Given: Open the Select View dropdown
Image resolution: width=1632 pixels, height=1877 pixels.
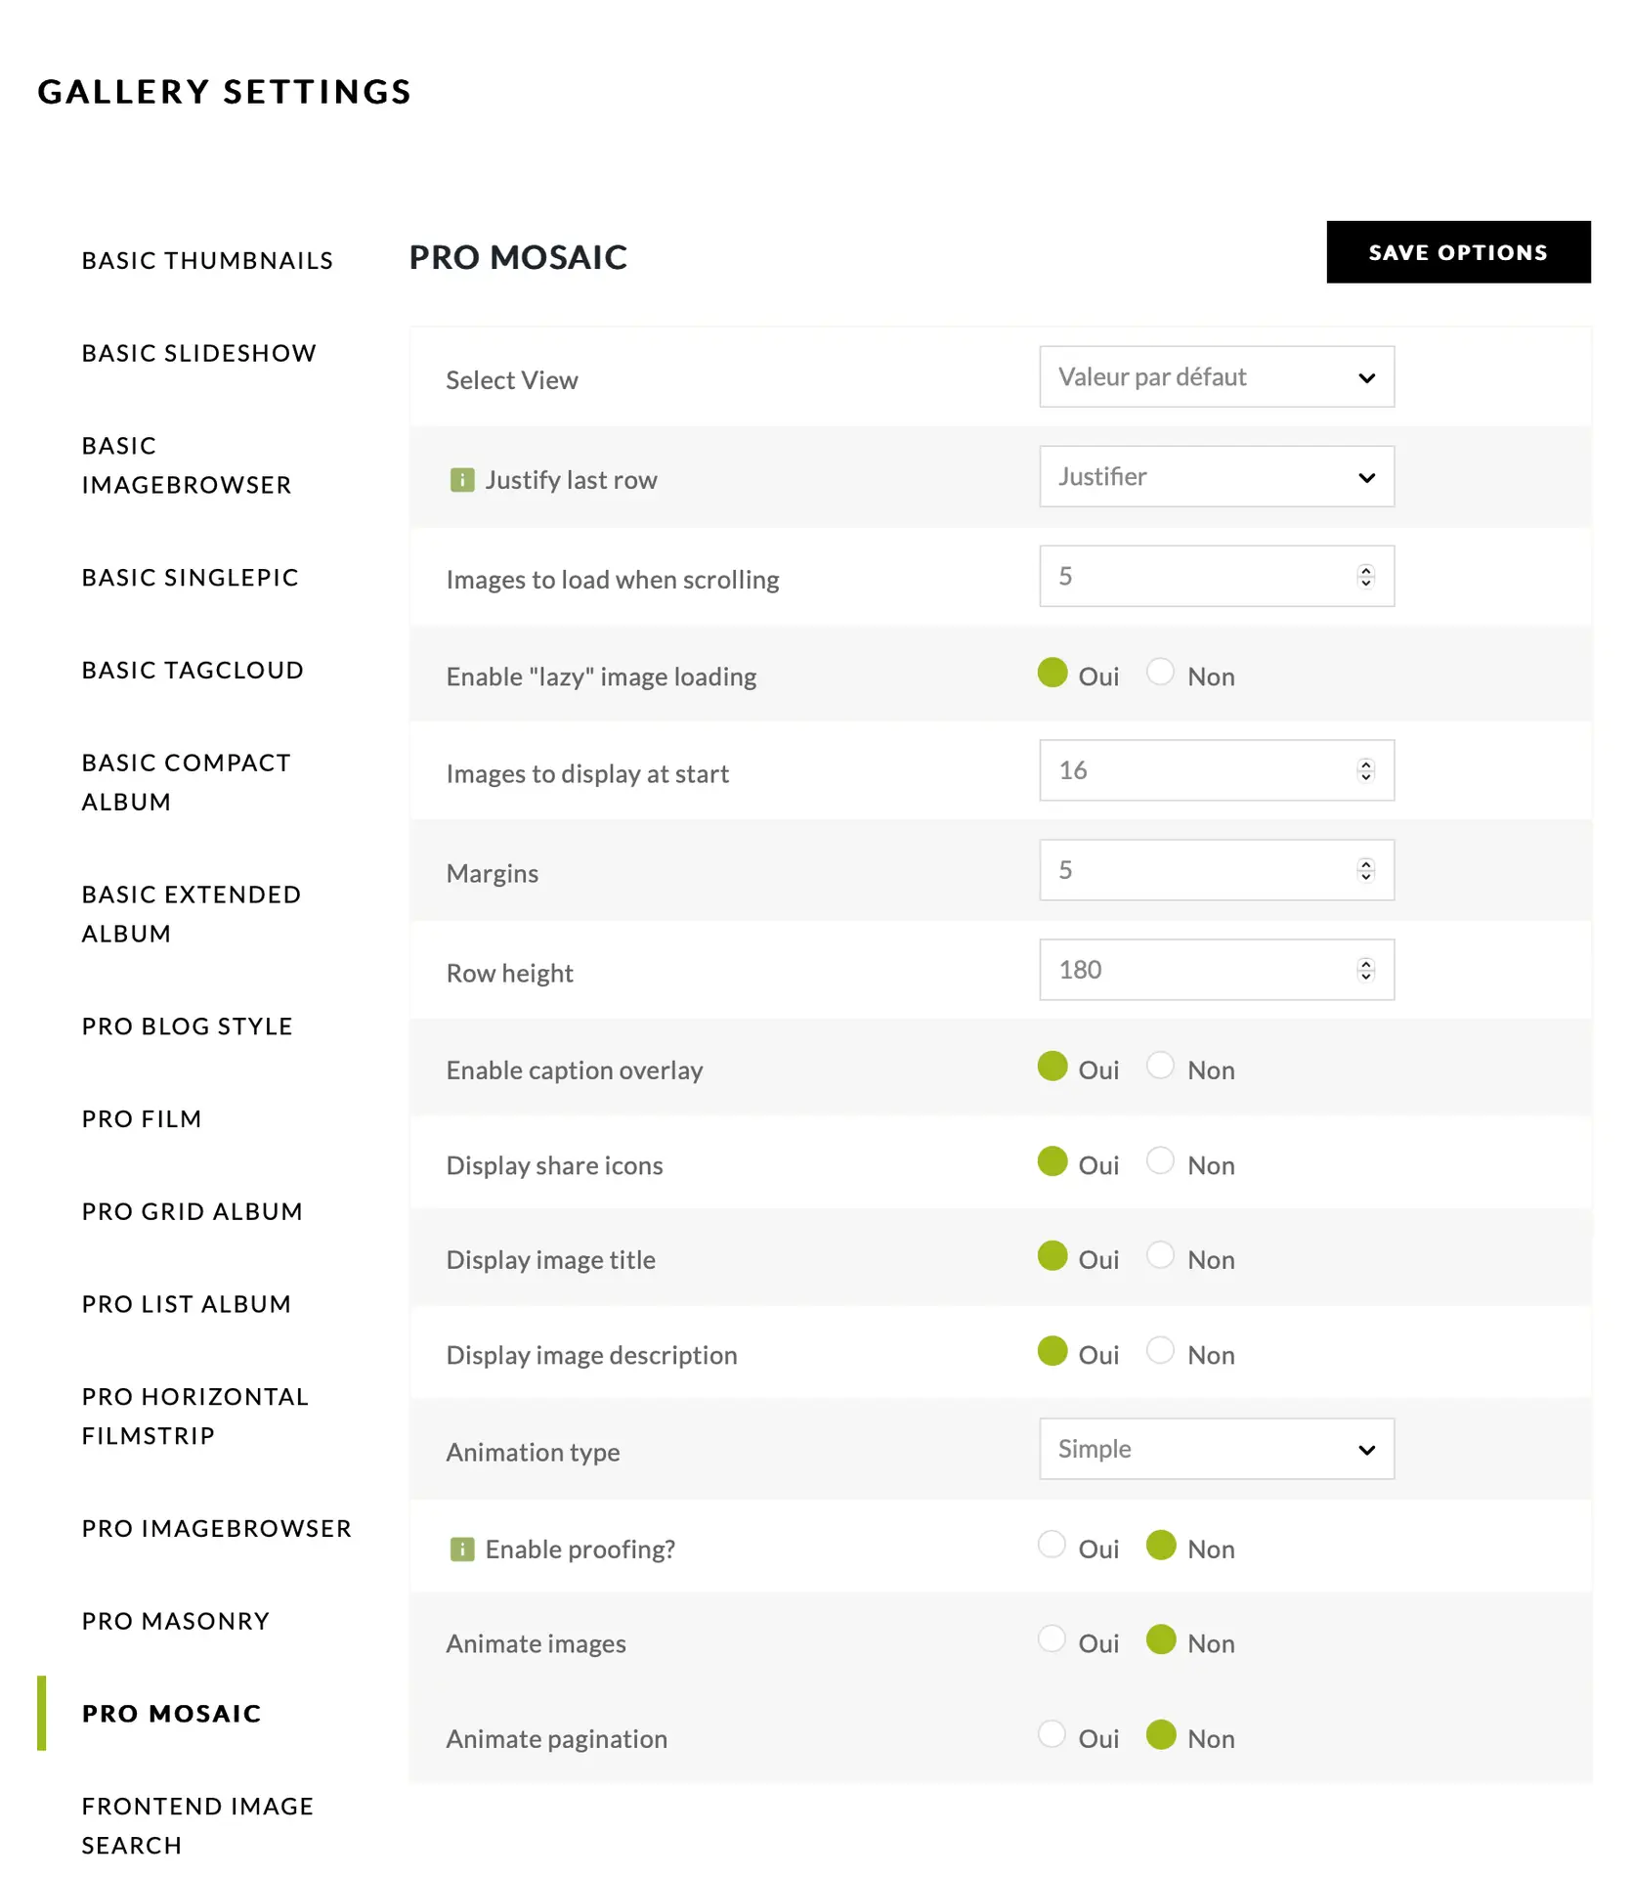Looking at the screenshot, I should click(1216, 377).
